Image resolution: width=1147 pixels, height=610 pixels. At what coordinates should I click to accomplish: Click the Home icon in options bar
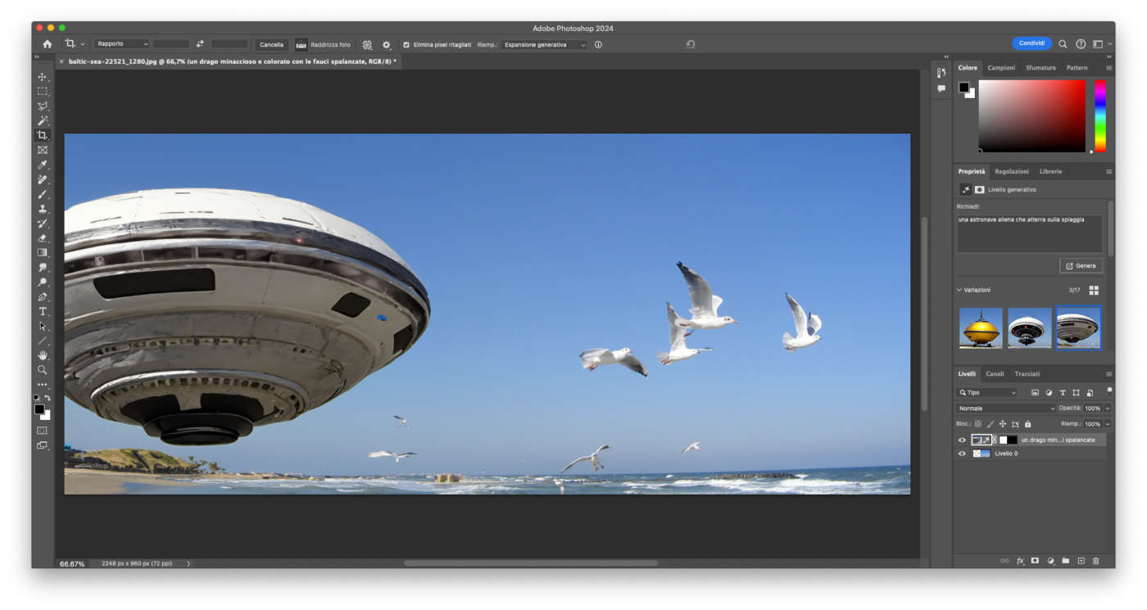point(48,44)
